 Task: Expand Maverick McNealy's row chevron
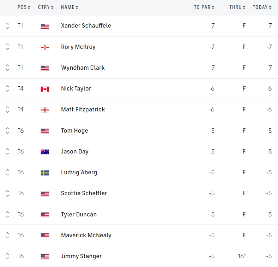(7, 235)
